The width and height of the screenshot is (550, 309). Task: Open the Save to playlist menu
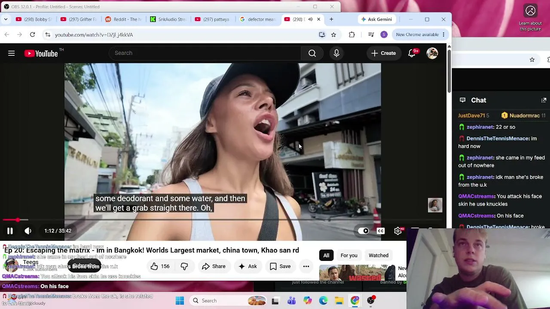[280, 267]
